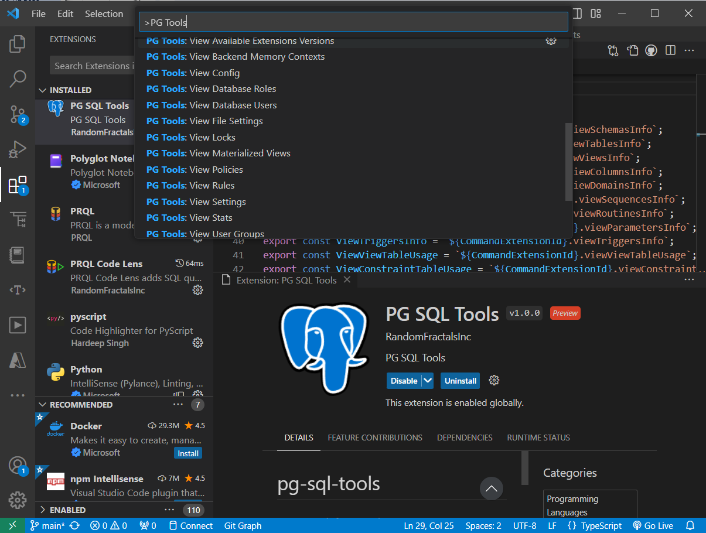This screenshot has height=533, width=706.
Task: Click the compare changes icon in editor toolbar
Action: pyautogui.click(x=613, y=51)
